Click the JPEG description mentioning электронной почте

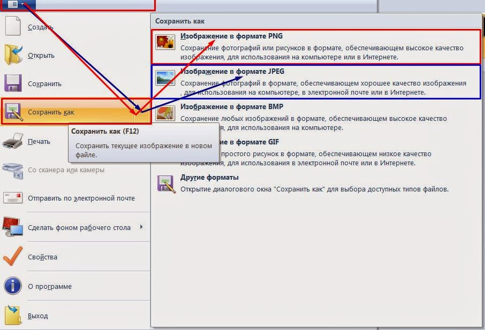(x=323, y=88)
